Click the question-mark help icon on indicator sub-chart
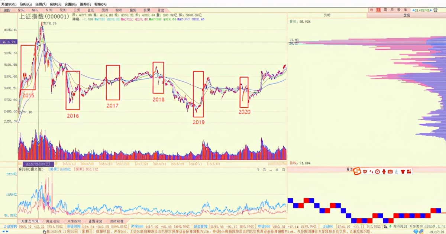446x234 pixels. point(258,170)
